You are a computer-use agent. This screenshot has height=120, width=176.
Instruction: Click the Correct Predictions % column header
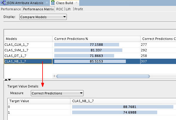96,39
